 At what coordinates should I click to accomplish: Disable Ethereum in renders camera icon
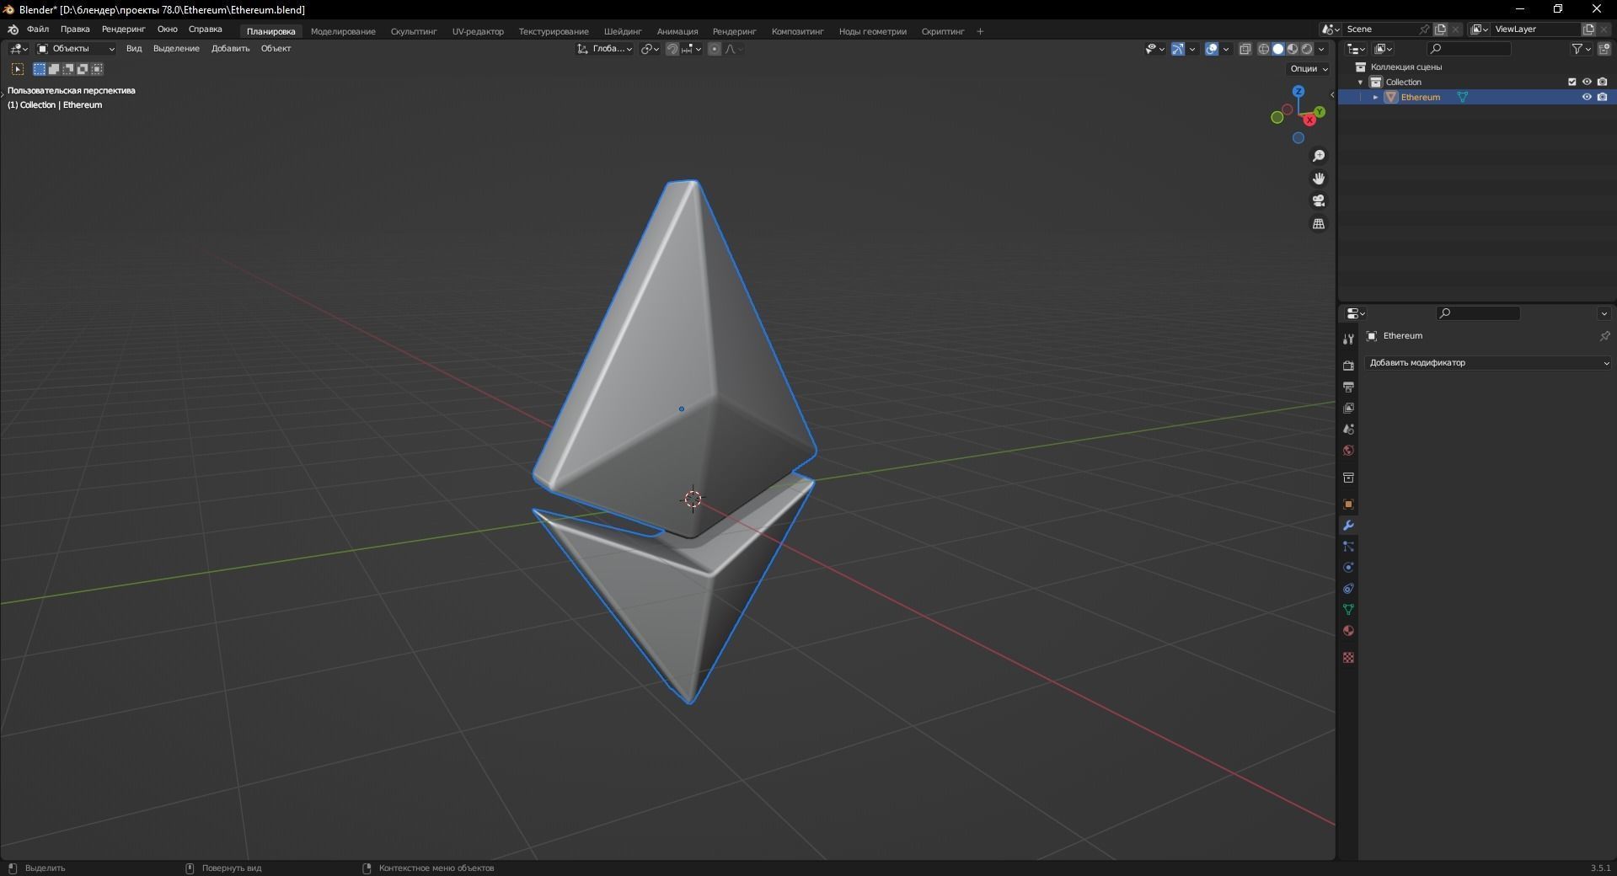1602,97
